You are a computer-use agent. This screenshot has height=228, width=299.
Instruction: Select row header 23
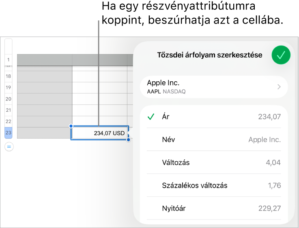point(9,133)
